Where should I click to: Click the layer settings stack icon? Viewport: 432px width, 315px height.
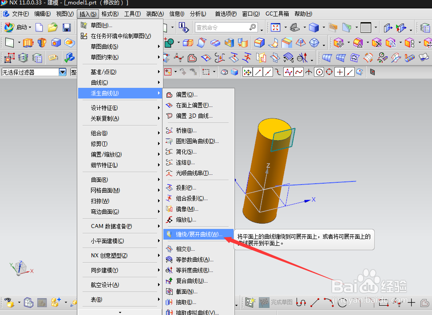coord(23,58)
